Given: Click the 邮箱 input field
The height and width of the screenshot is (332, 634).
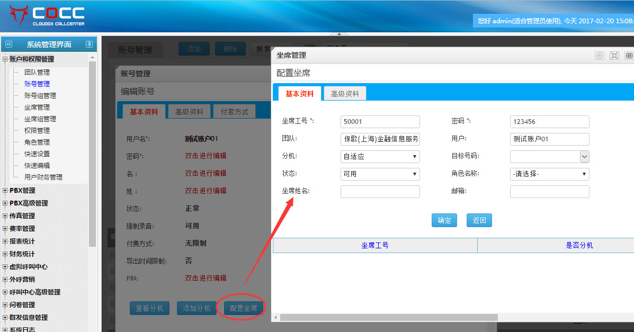Looking at the screenshot, I should 549,192.
